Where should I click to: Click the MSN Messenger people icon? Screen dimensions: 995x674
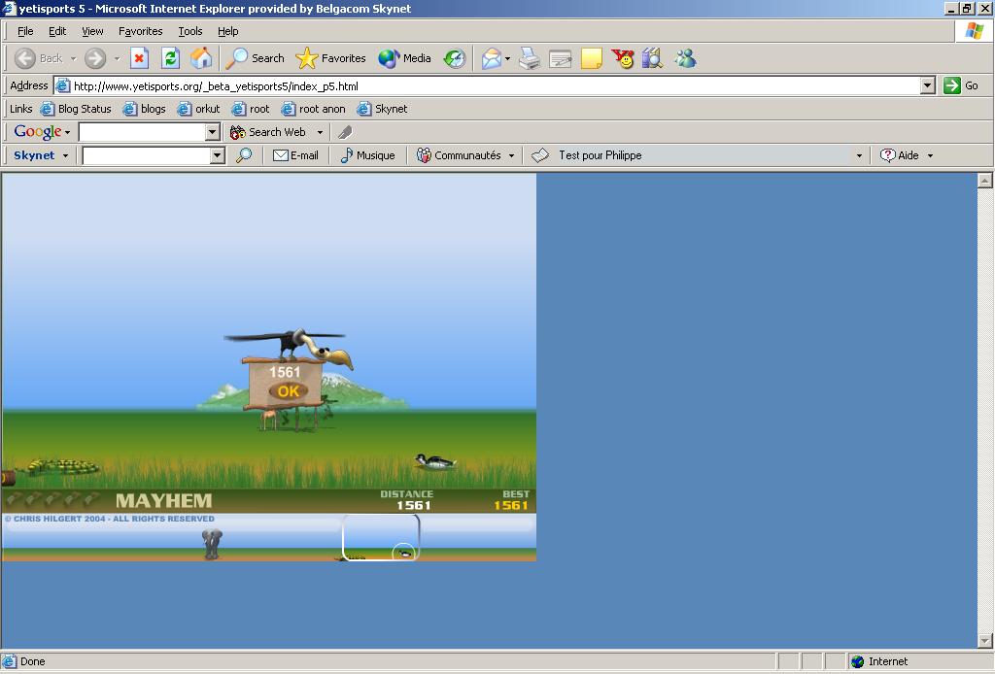tap(685, 58)
